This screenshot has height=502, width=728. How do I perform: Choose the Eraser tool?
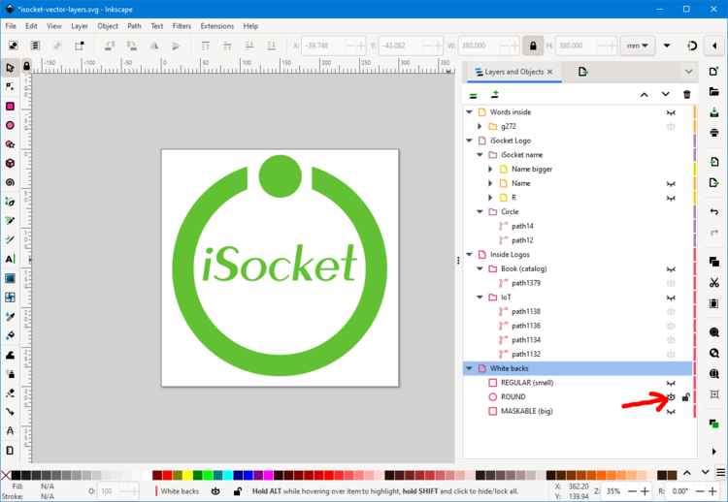pos(10,392)
